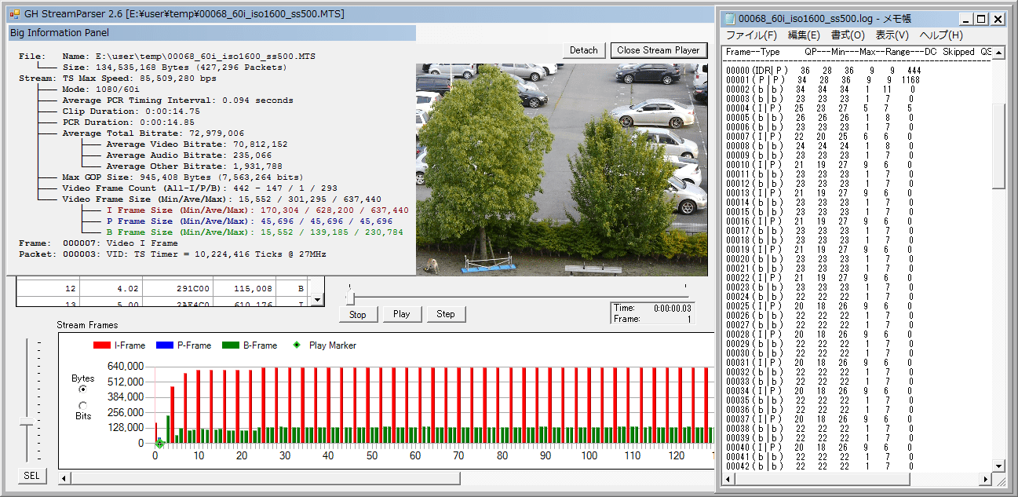The width and height of the screenshot is (1018, 497).
Task: Click the green Play Marker diamond on chart
Action: pos(159,444)
